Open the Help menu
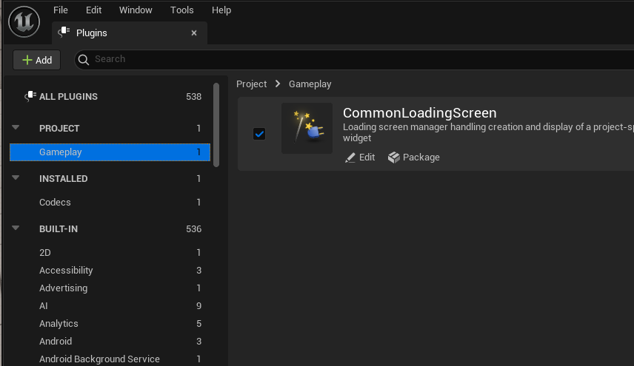This screenshot has width=634, height=366. [x=221, y=10]
